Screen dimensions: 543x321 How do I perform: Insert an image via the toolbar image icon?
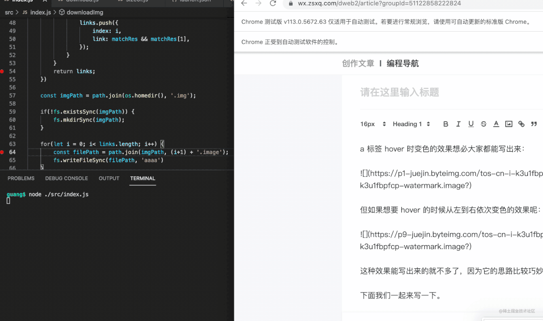pyautogui.click(x=509, y=124)
